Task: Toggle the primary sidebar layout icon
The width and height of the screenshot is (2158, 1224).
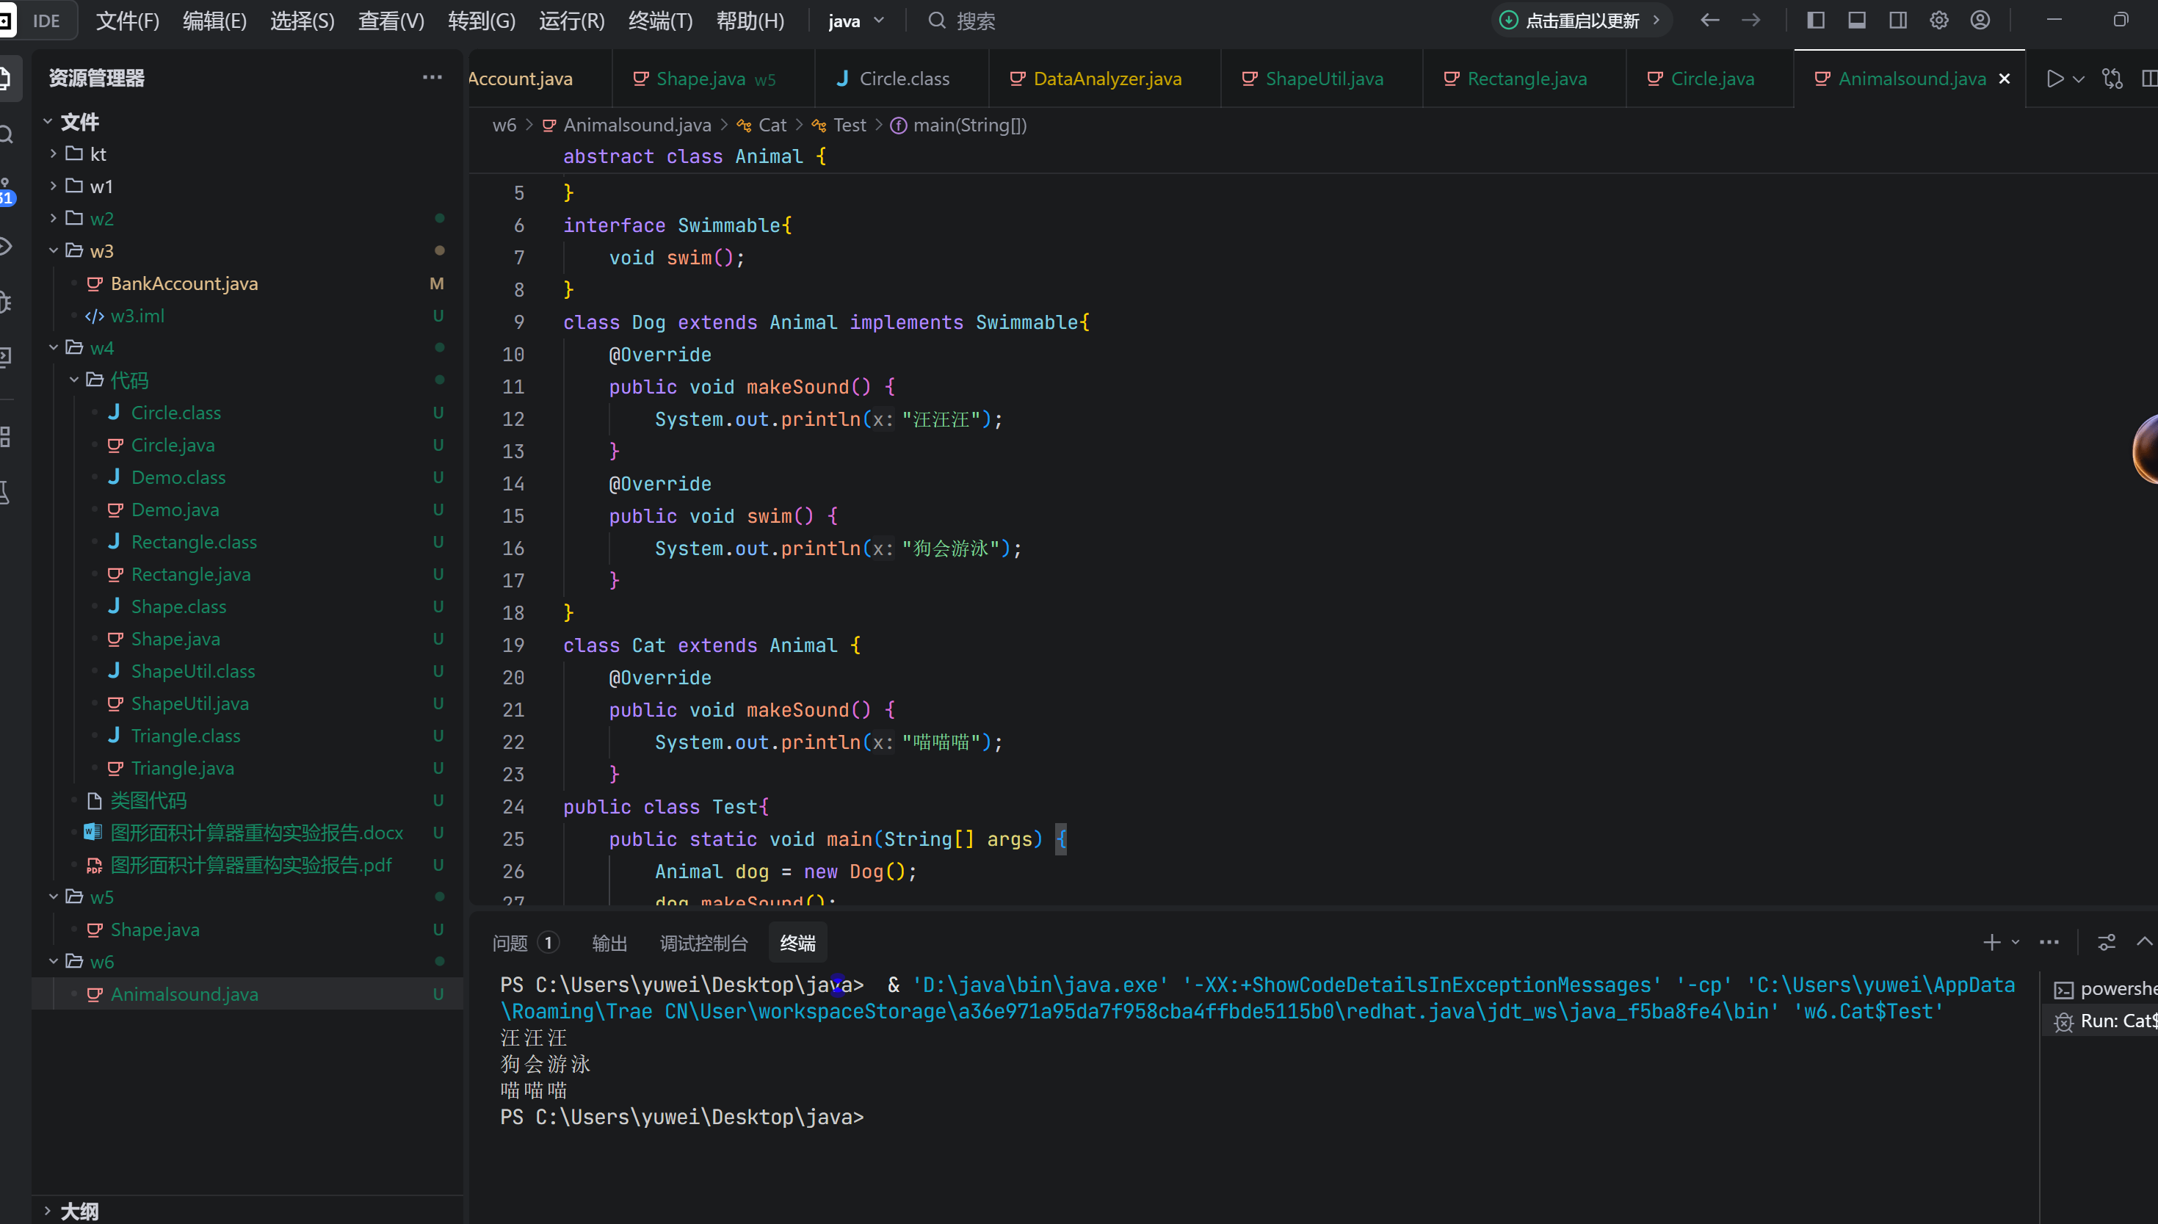Action: (1815, 20)
